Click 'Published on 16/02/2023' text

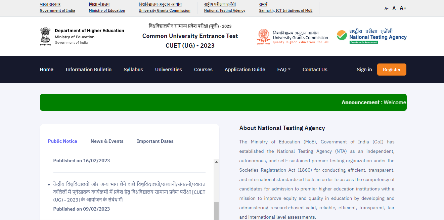click(x=82, y=161)
